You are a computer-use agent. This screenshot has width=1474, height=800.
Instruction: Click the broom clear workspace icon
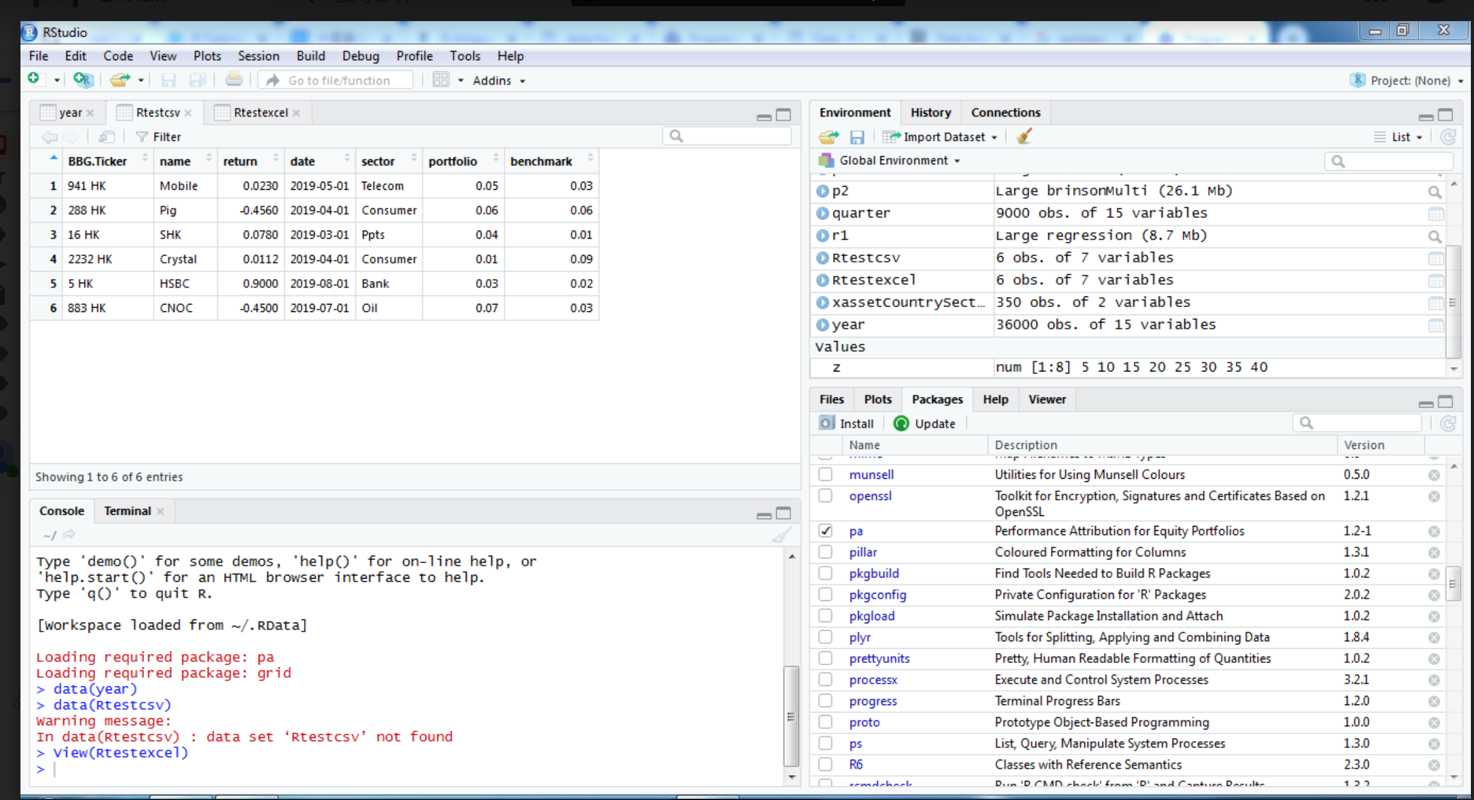click(x=1024, y=136)
